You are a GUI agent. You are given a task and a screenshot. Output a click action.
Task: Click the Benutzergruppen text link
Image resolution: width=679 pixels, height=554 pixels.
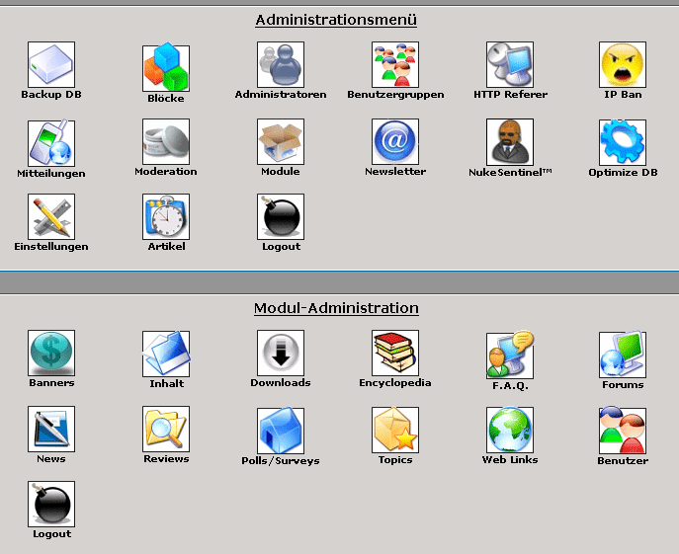coord(395,95)
